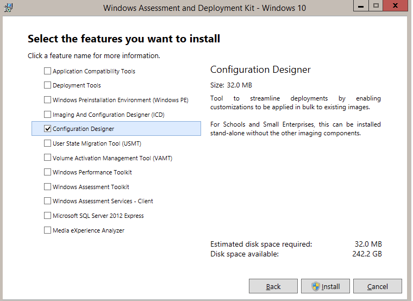
Task: Click the Install button with shield icon
Action: [326, 286]
